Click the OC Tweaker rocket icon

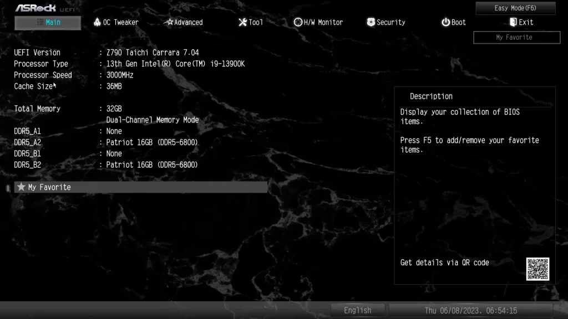coord(97,22)
